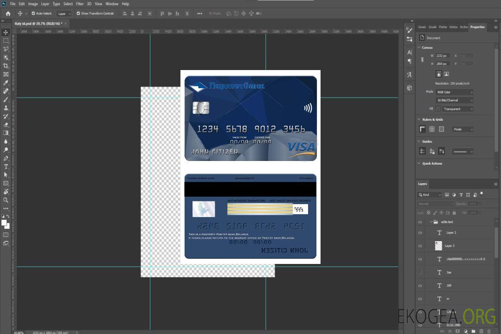Select the Lasso tool
Image resolution: width=501 pixels, height=334 pixels.
click(6, 49)
